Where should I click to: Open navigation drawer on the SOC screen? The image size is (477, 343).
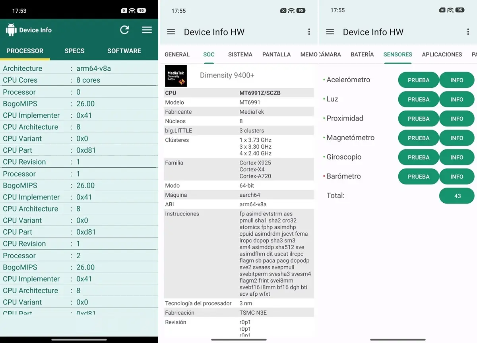pos(171,32)
